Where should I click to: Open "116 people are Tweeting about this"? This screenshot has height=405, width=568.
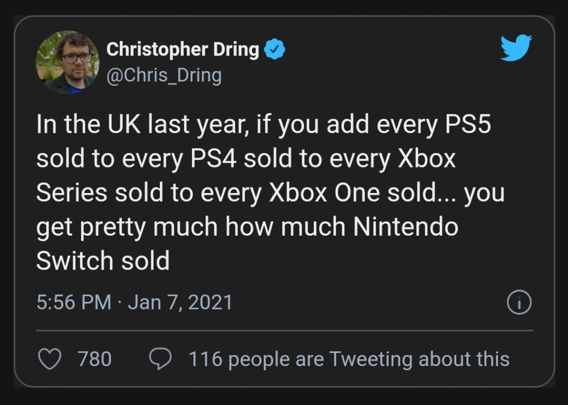coord(349,359)
